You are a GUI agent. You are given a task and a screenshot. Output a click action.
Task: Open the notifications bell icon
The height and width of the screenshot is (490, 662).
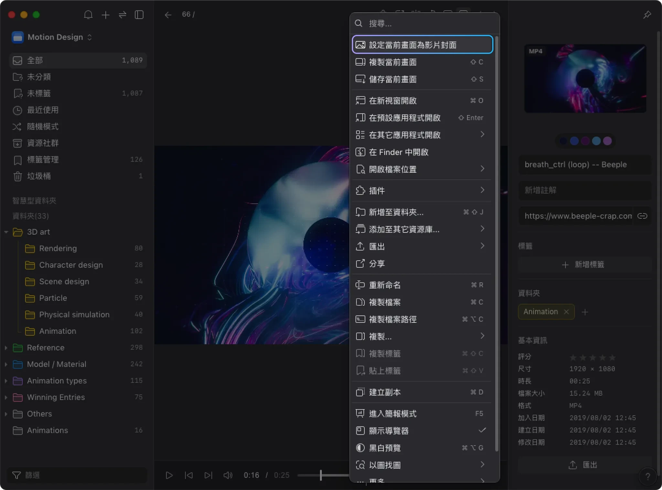click(88, 15)
